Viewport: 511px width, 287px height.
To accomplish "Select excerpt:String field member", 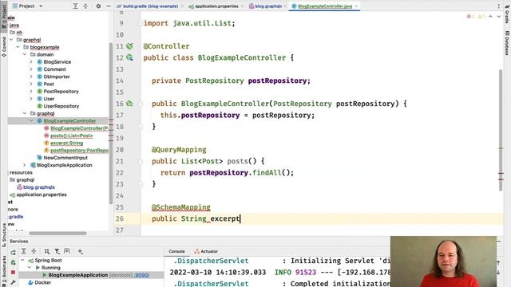I will point(66,143).
